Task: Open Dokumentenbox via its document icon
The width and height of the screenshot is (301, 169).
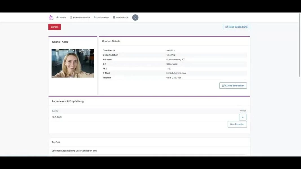Action: coord(71,17)
